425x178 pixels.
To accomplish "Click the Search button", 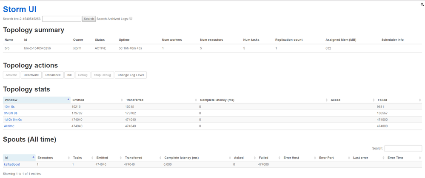I will pos(89,19).
